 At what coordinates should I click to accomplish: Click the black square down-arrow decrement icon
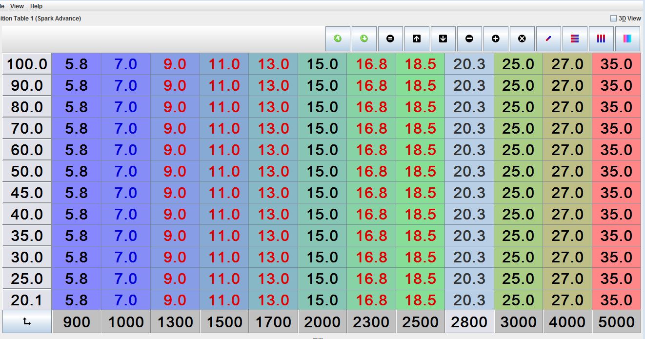pyautogui.click(x=443, y=39)
